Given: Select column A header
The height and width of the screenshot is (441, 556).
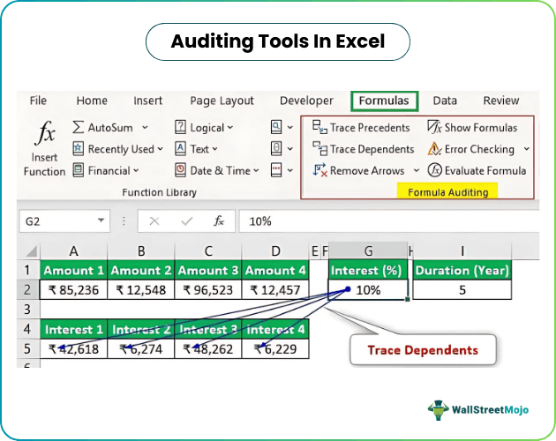Looking at the screenshot, I should (x=73, y=251).
